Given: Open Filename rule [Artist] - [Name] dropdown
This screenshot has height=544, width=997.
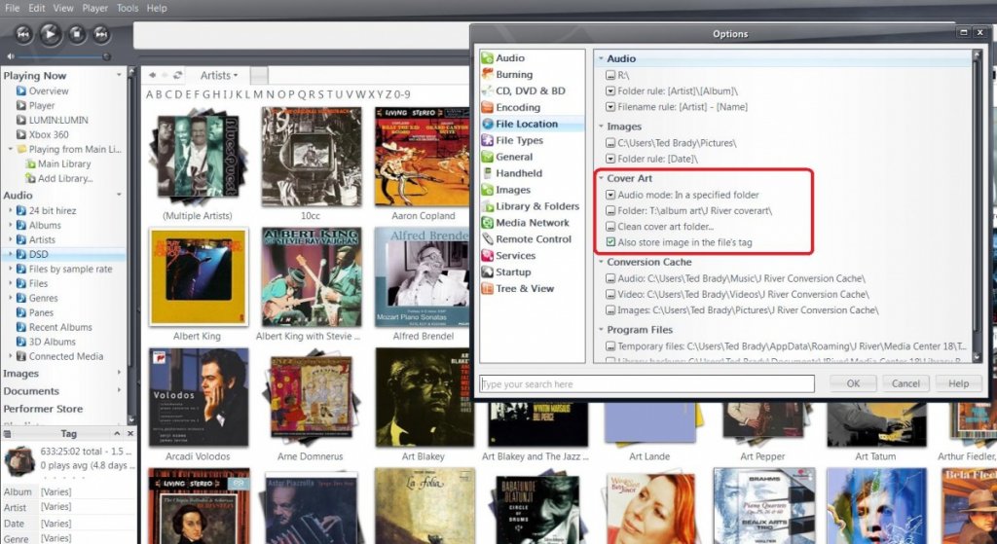Looking at the screenshot, I should (x=611, y=107).
